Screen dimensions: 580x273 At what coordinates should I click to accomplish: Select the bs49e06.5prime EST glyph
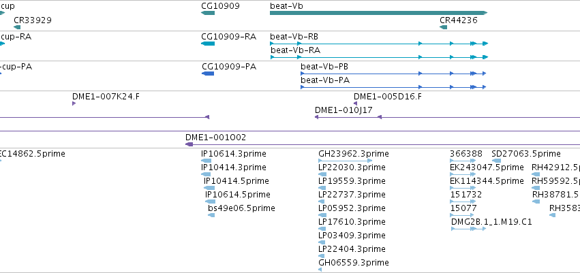coord(211,215)
